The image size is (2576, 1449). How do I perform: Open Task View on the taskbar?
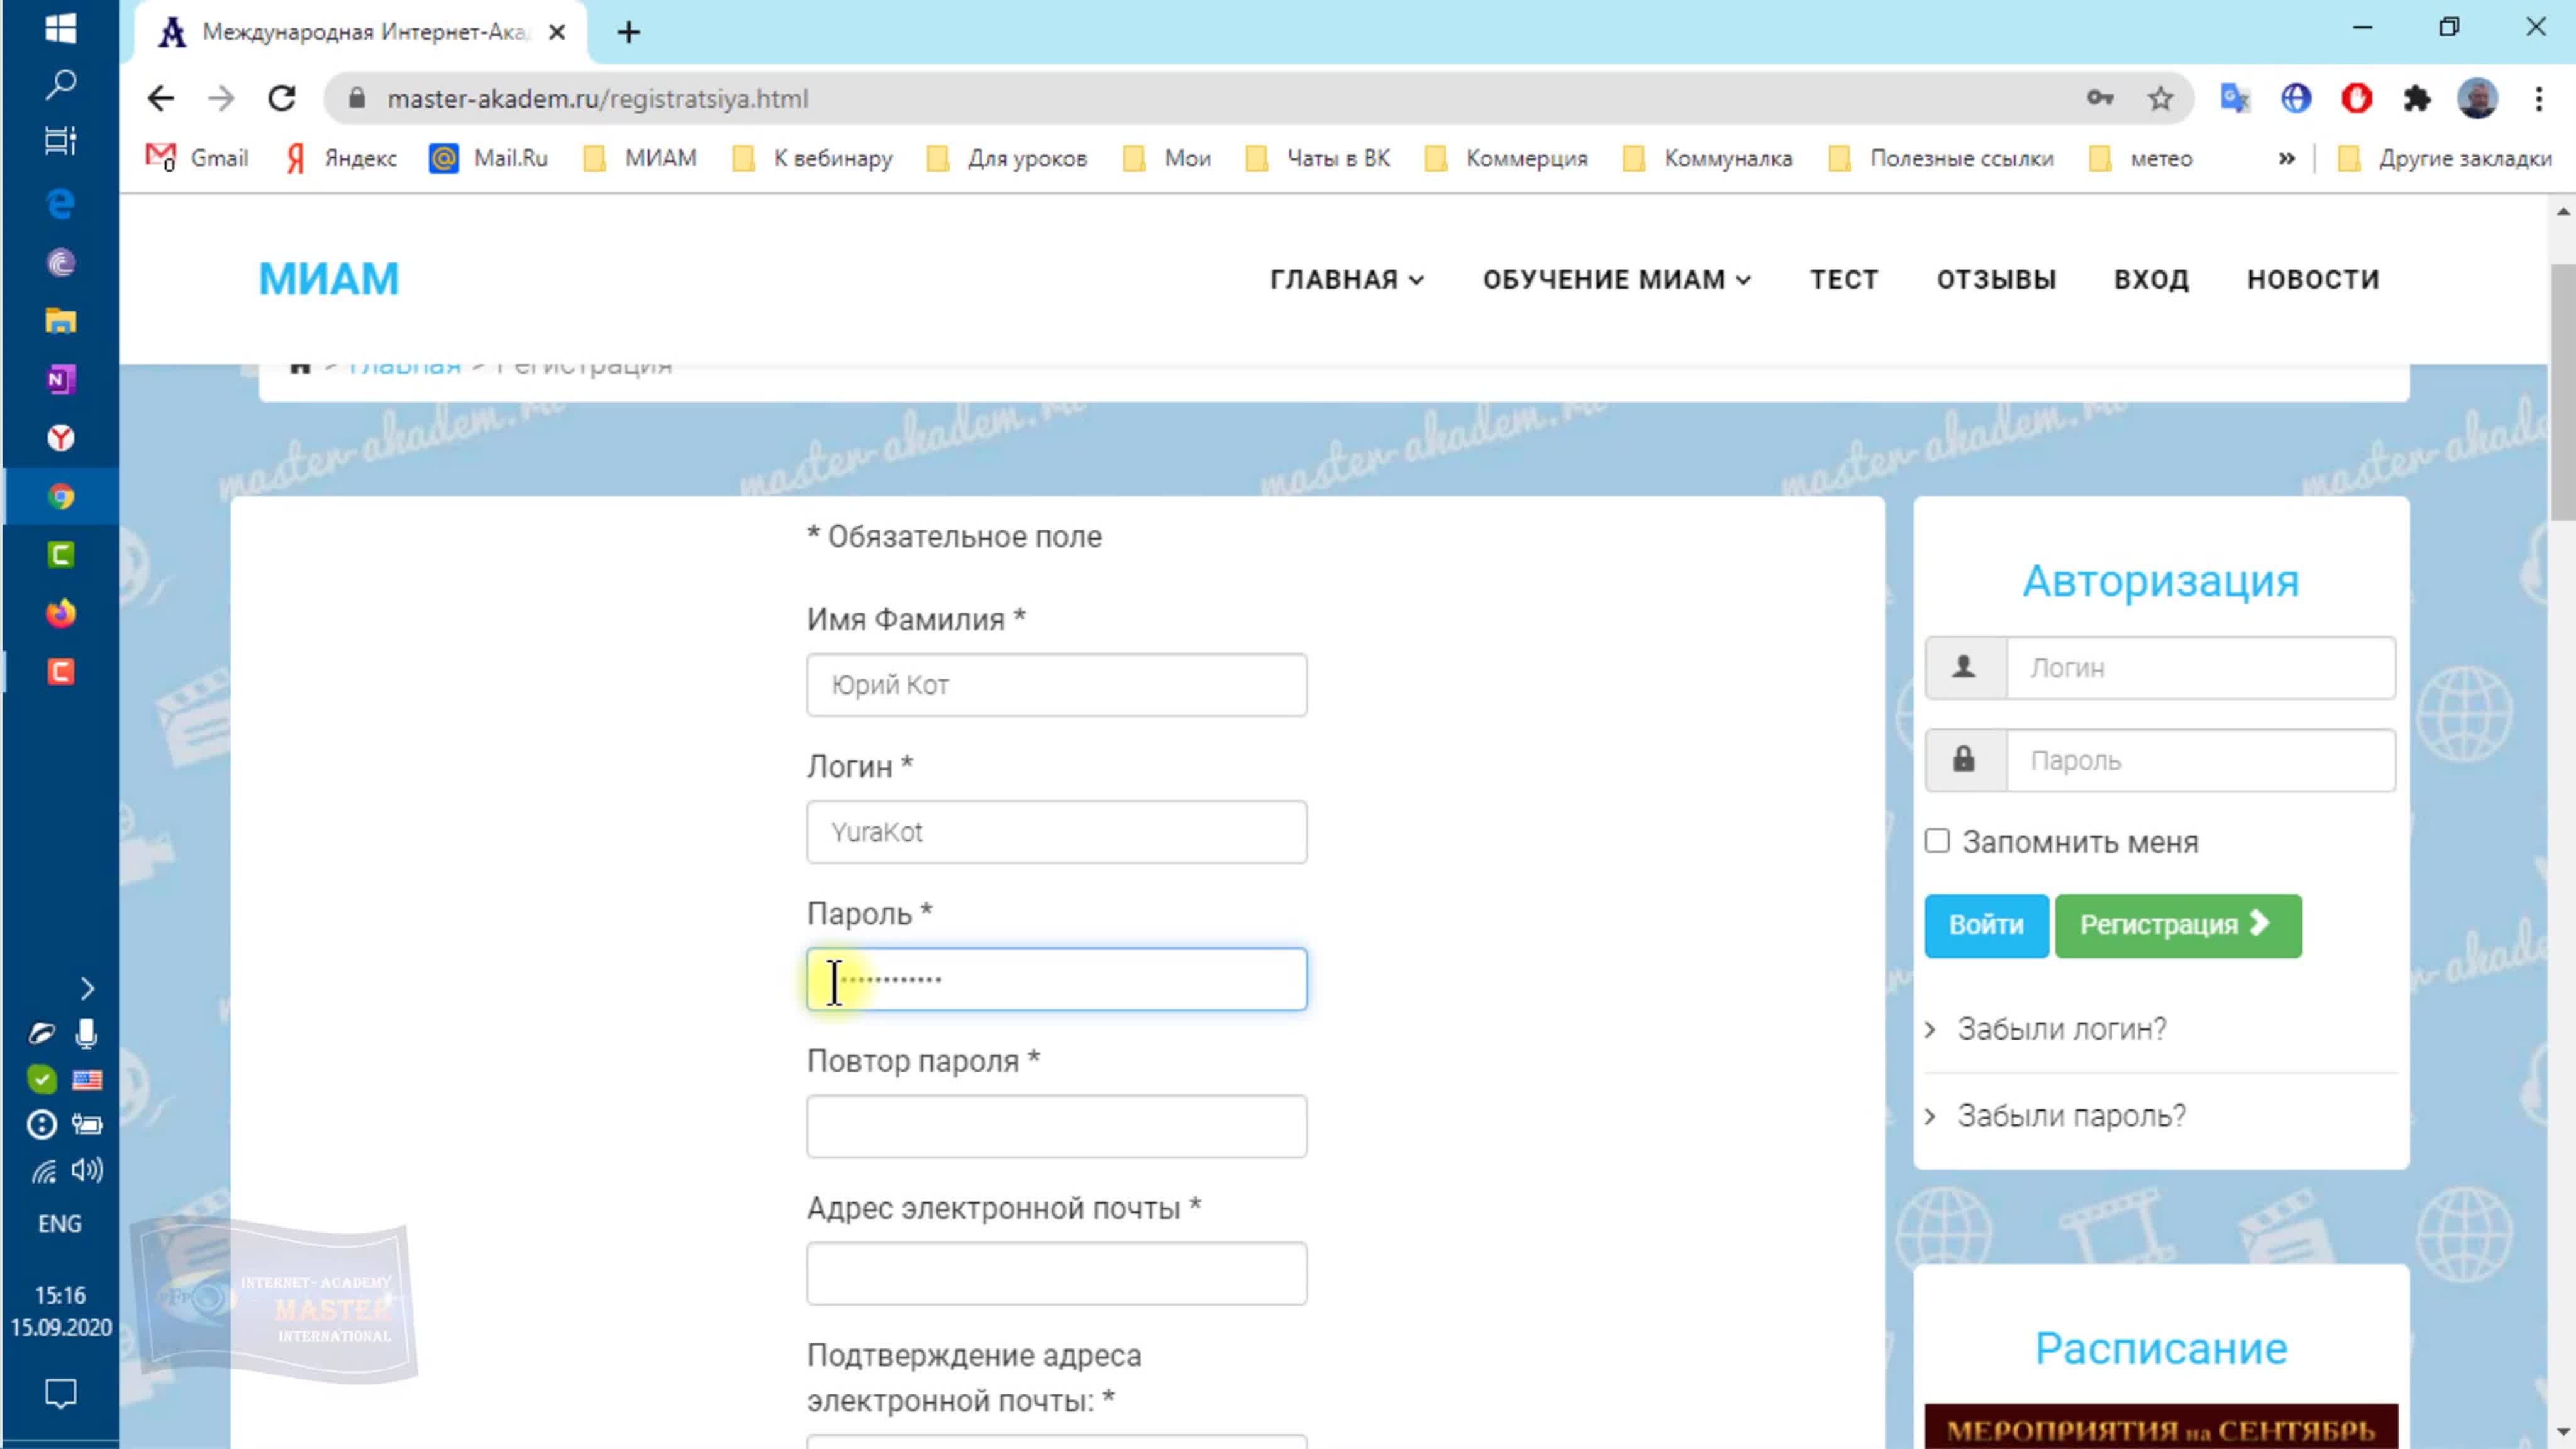(60, 141)
